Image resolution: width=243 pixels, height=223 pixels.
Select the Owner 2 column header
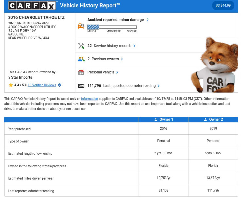(213, 120)
